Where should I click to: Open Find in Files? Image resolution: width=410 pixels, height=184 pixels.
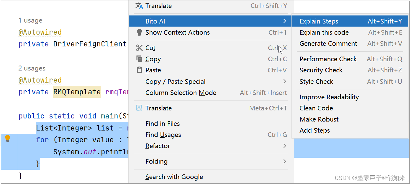click(162, 124)
